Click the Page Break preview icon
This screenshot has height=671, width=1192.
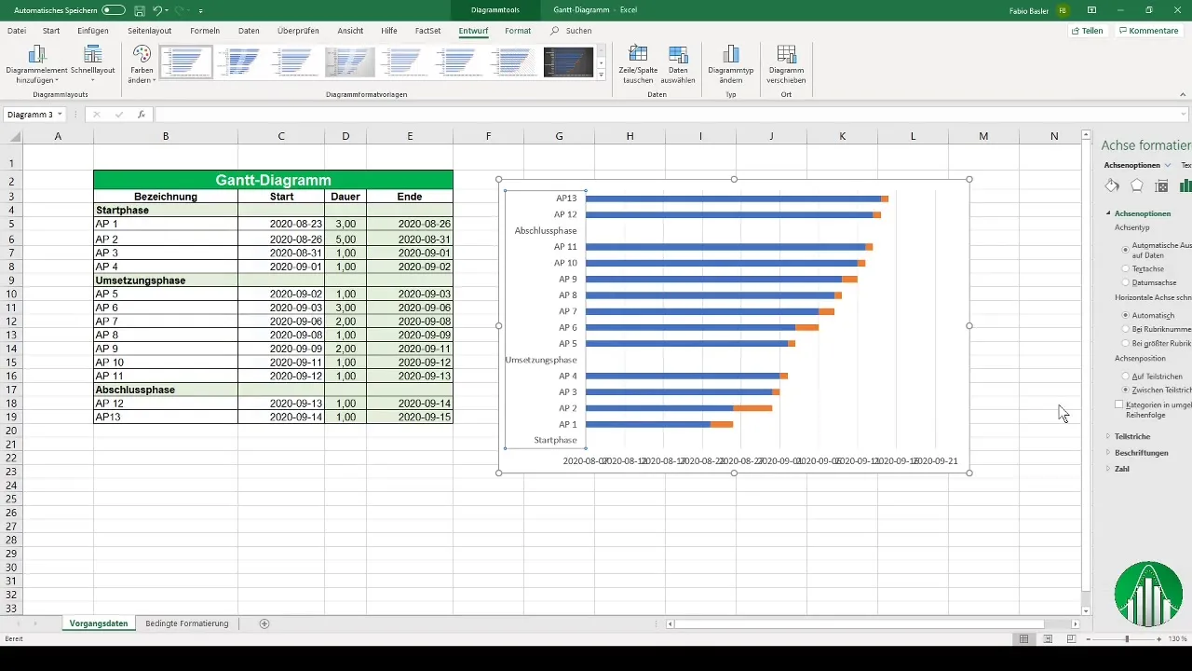pos(1071,639)
